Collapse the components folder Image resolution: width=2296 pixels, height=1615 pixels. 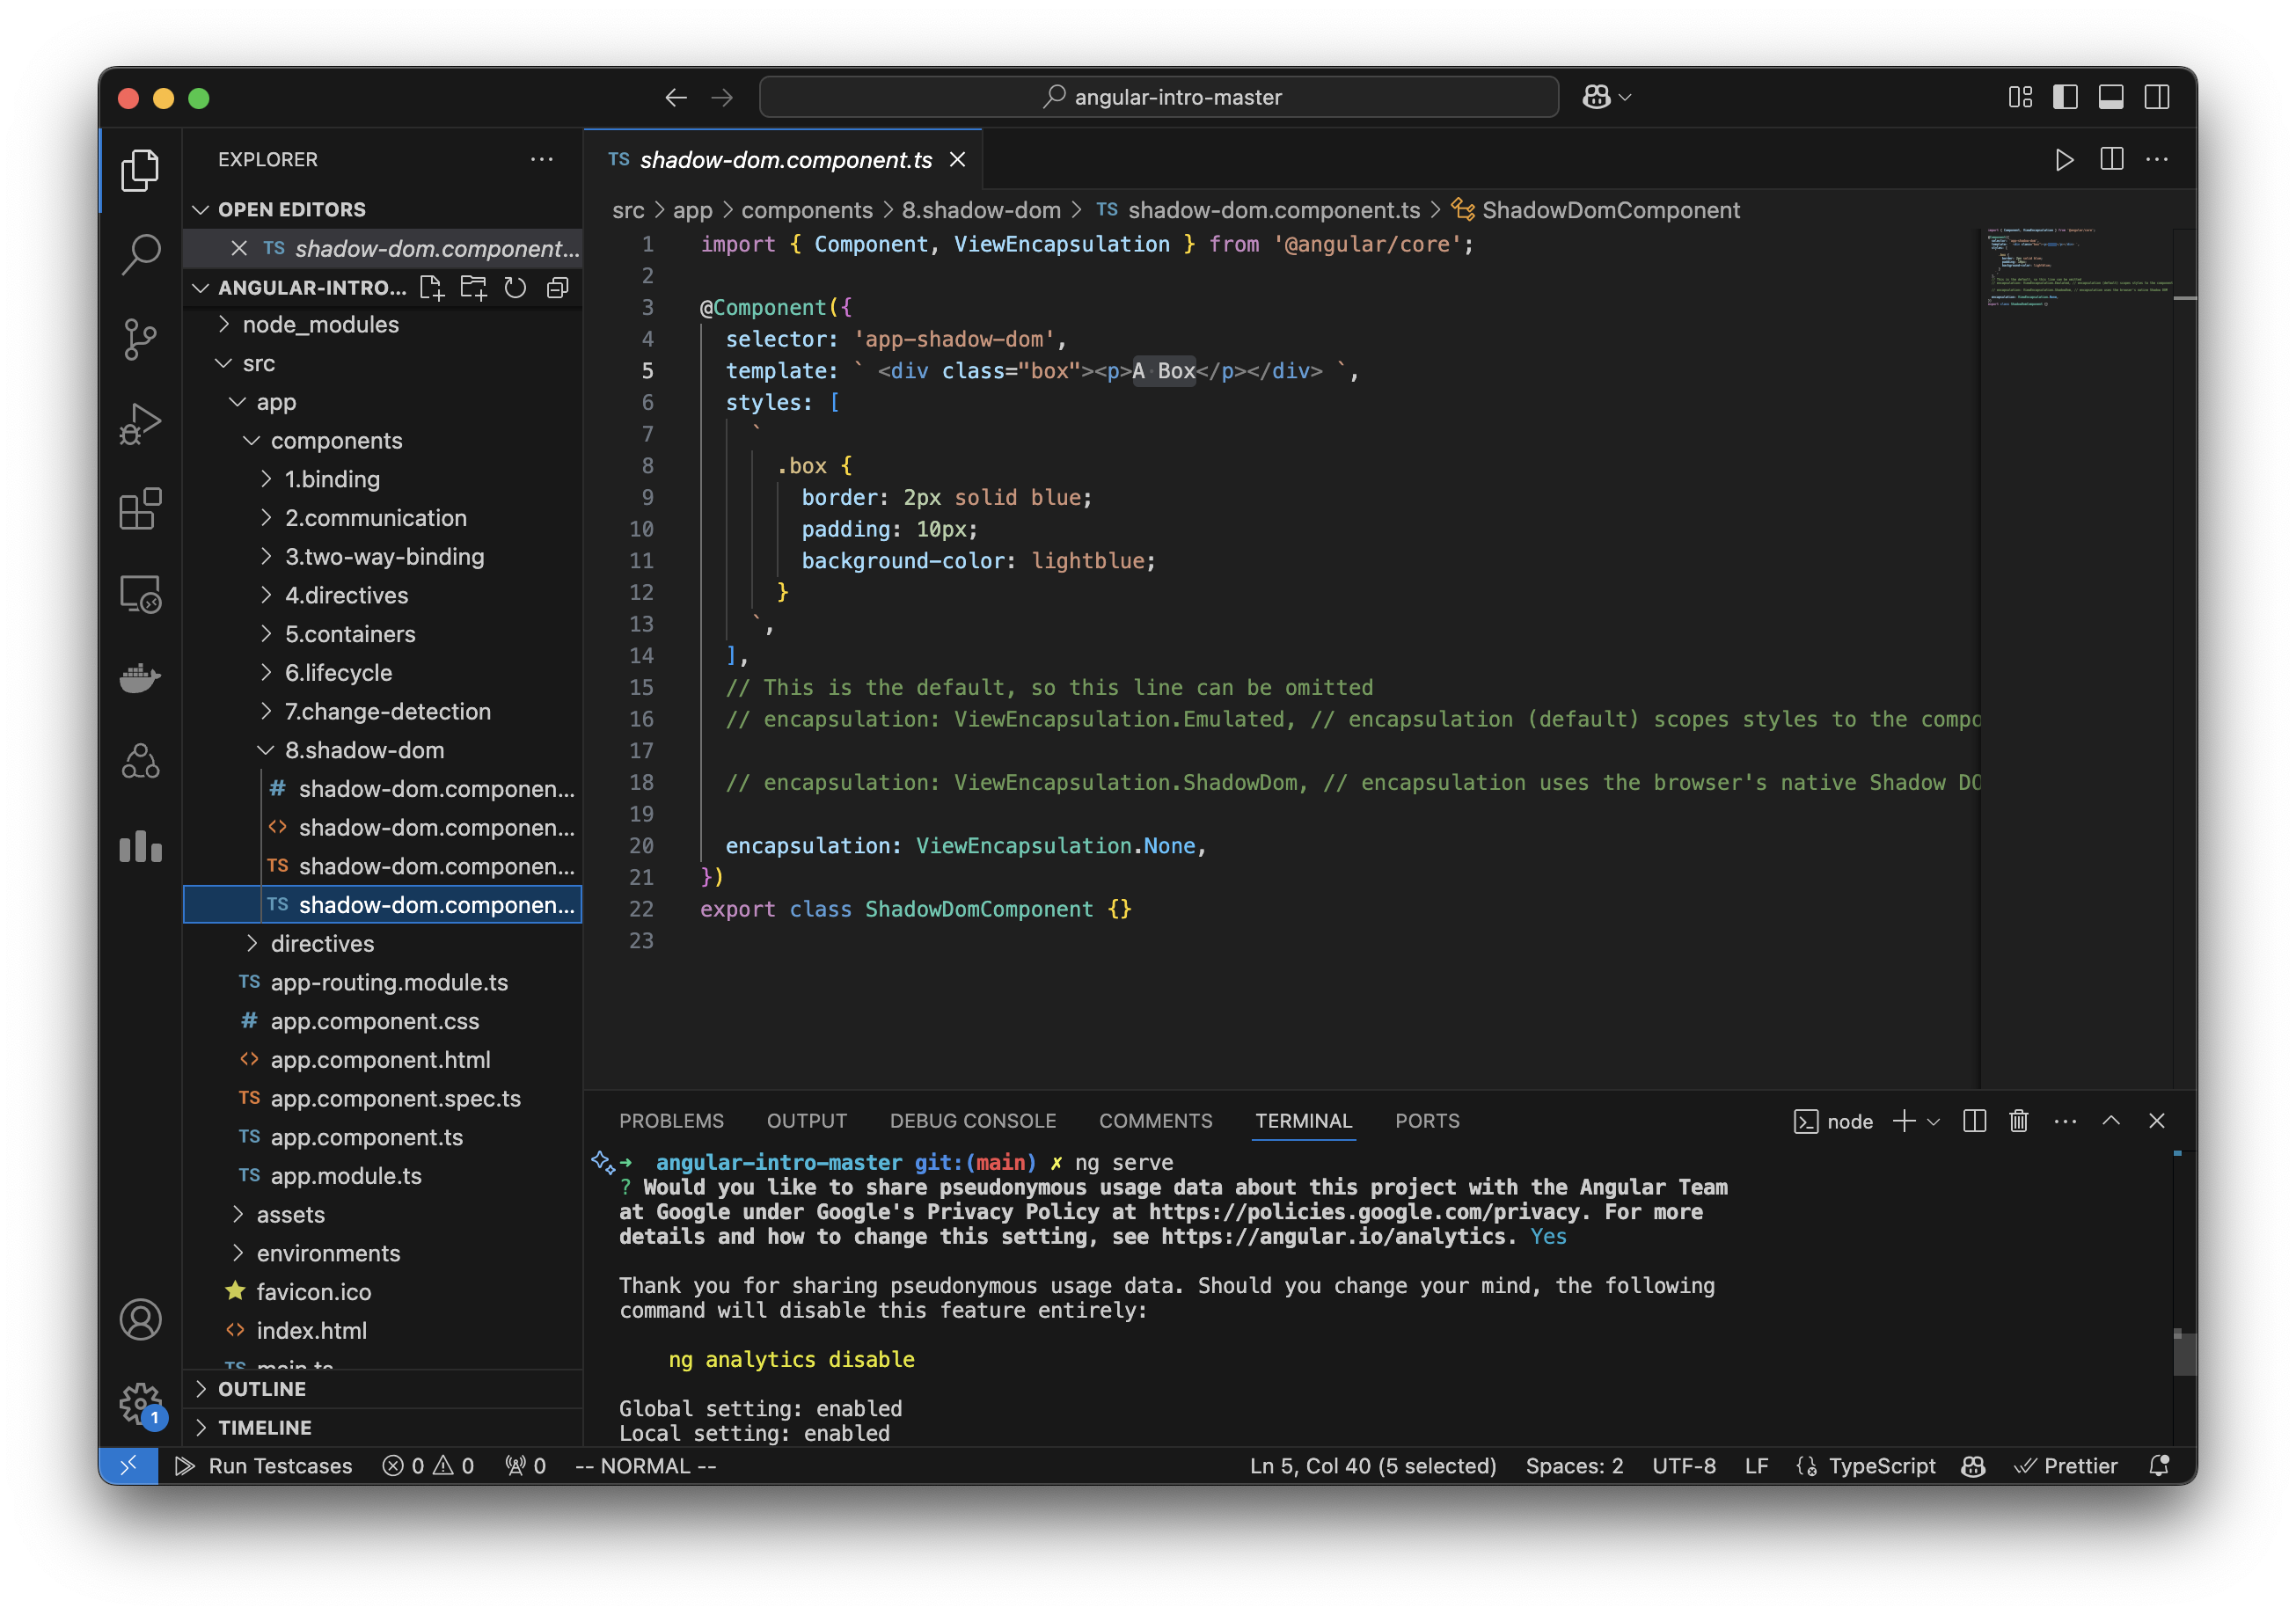coord(382,441)
